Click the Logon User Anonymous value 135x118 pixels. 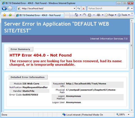coord(73,102)
